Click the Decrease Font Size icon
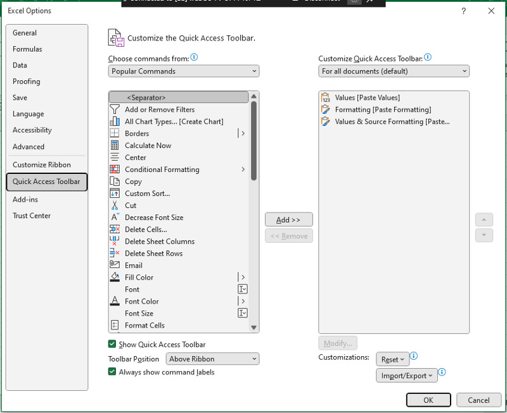The width and height of the screenshot is (507, 413). point(115,217)
